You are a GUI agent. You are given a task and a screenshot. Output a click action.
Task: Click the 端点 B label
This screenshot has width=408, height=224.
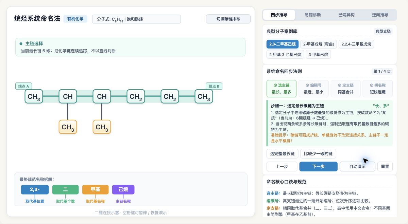[x=214, y=86]
